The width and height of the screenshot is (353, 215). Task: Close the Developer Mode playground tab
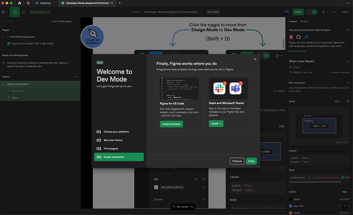[x=112, y=3]
